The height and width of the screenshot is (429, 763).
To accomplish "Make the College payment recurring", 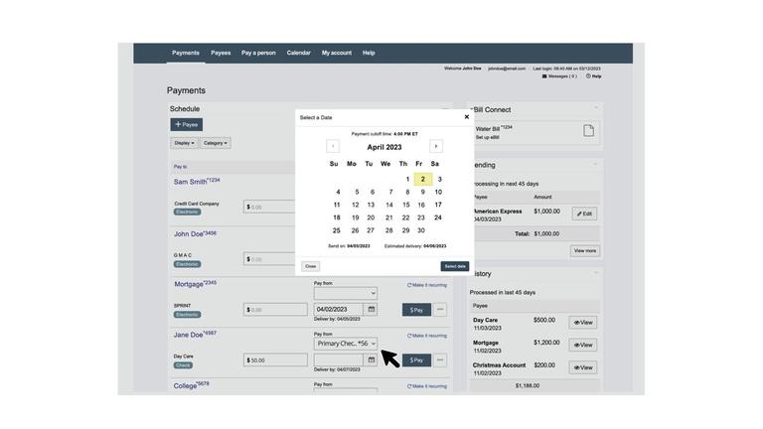I will pos(427,386).
